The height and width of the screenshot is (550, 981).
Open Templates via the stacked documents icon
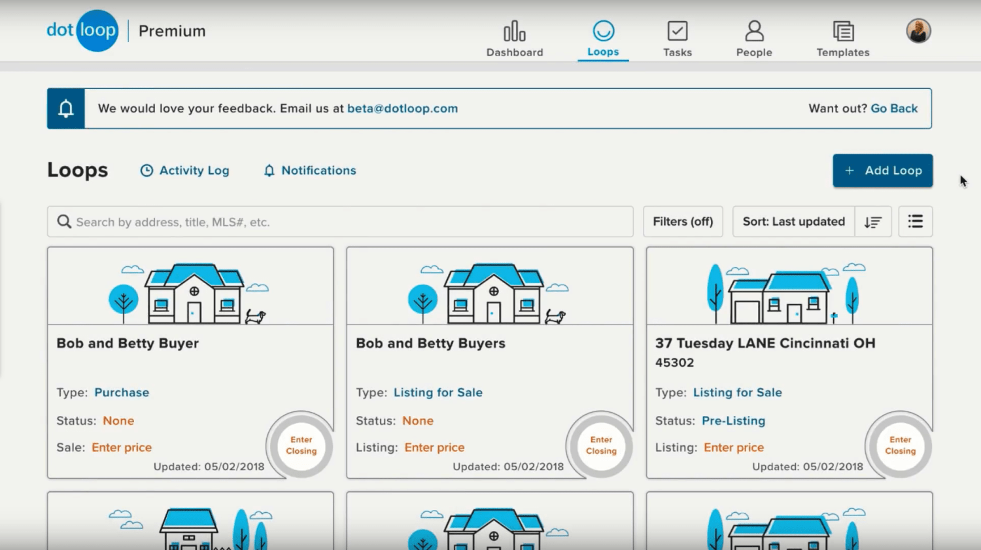[842, 29]
